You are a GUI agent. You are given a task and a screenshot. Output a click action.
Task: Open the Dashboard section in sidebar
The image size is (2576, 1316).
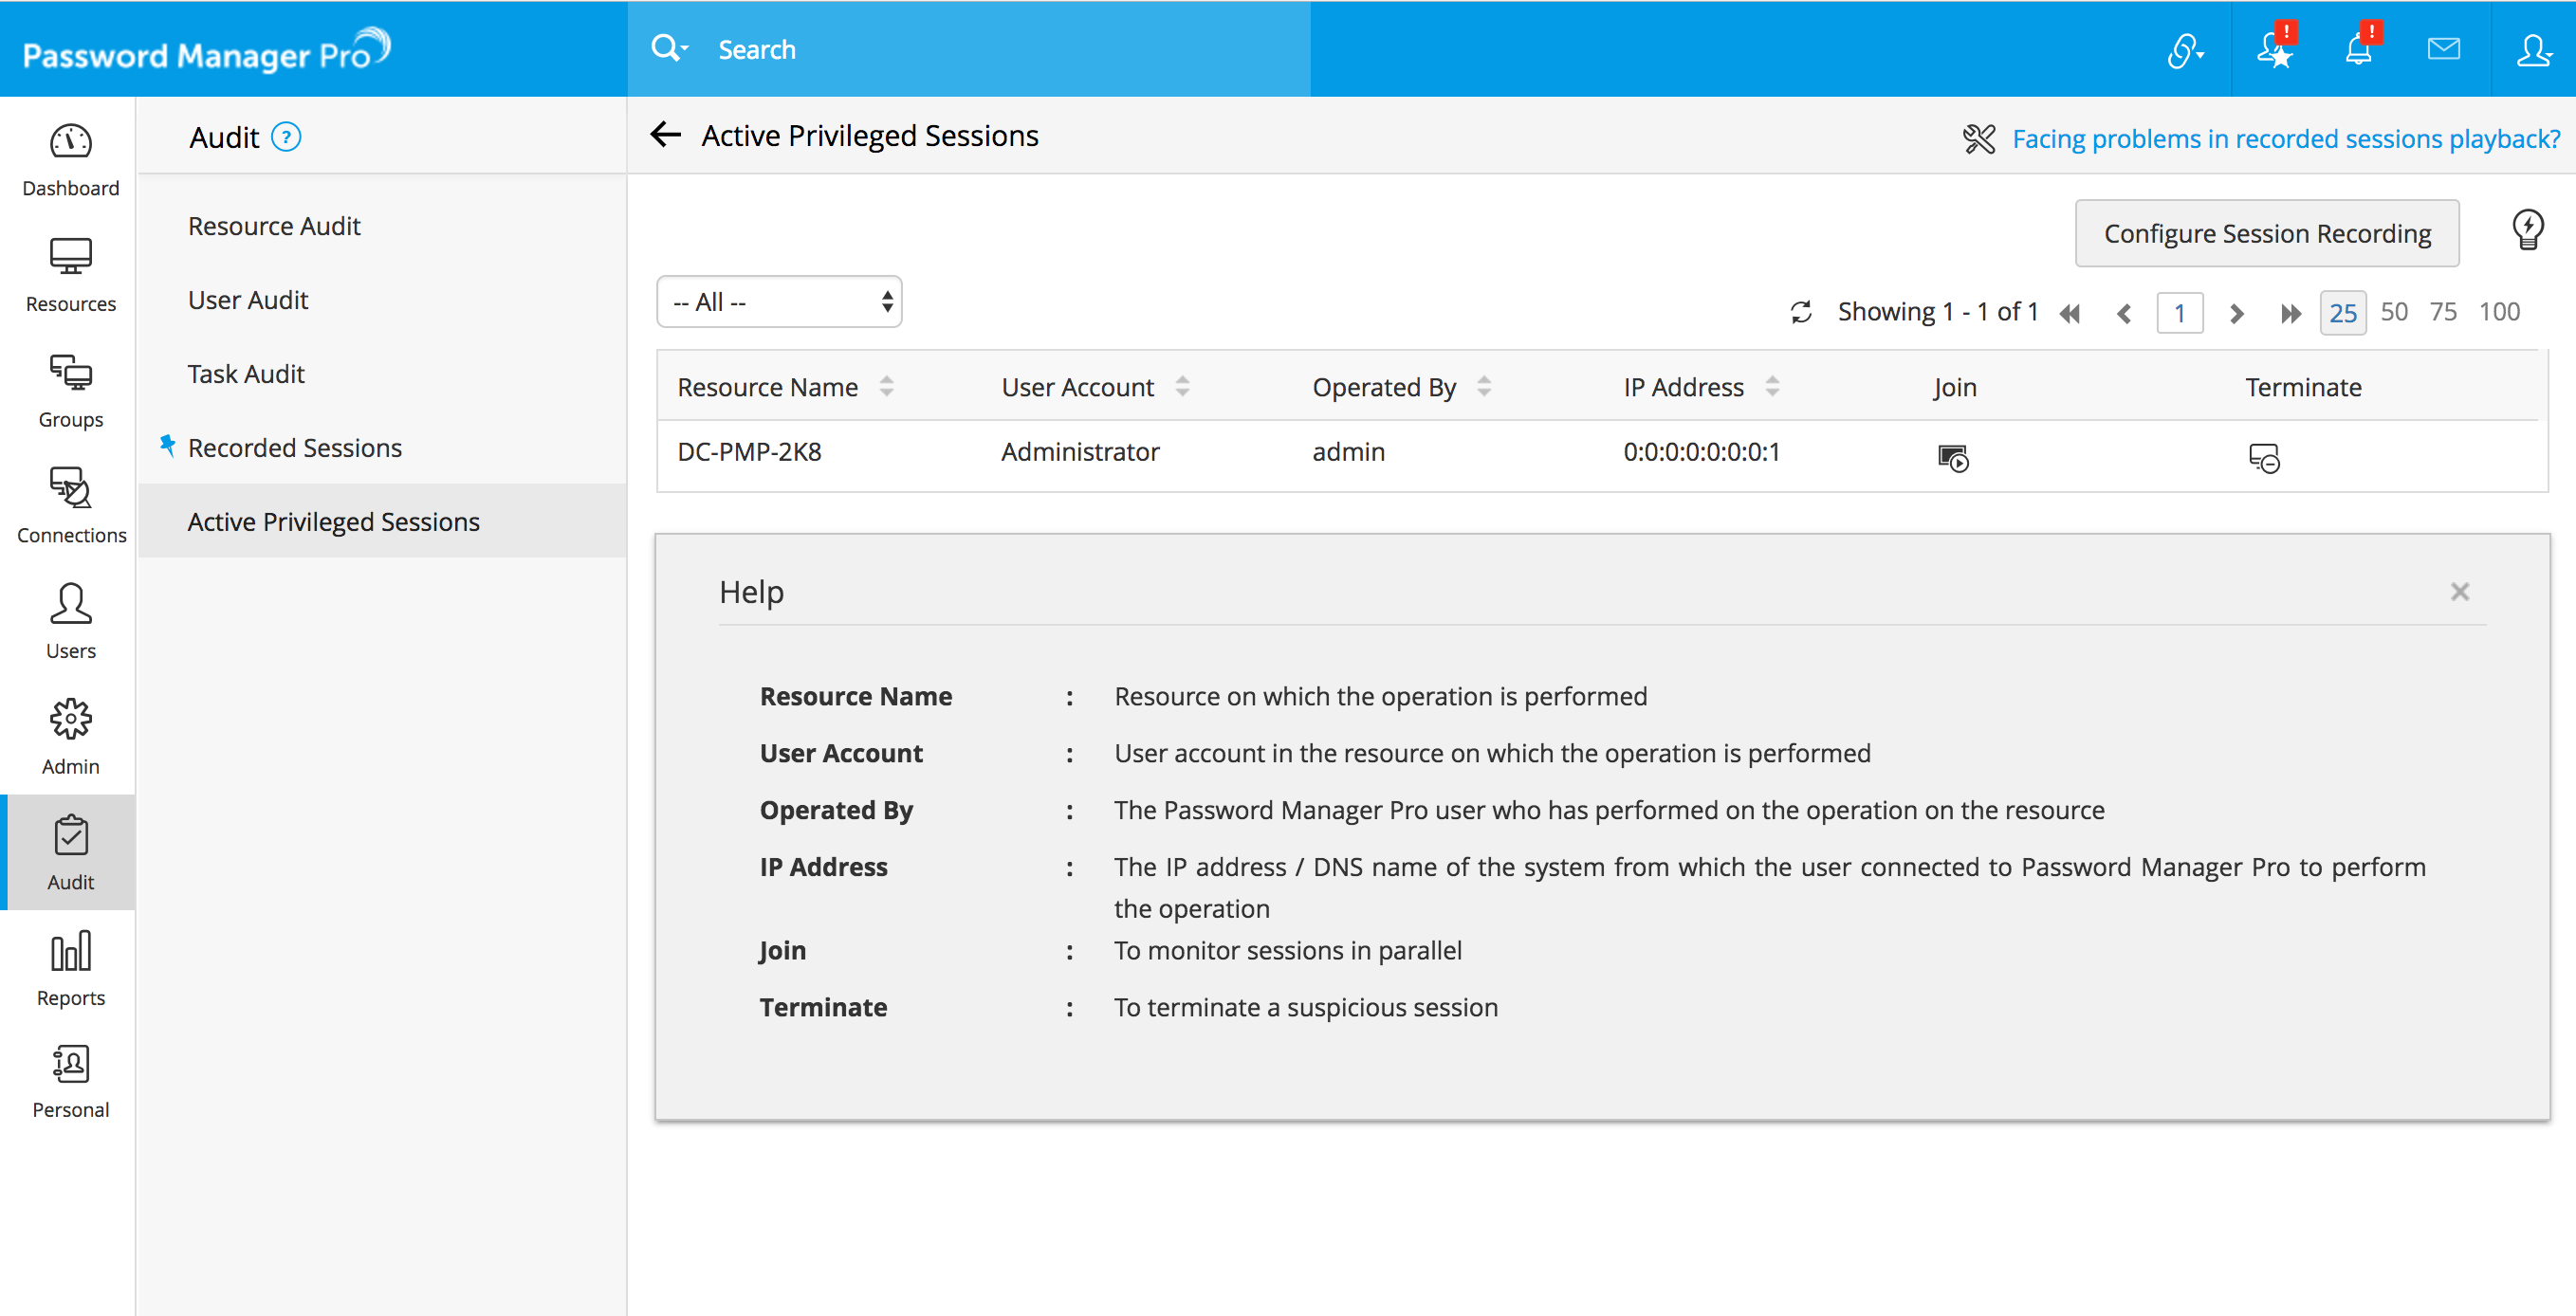[70, 158]
